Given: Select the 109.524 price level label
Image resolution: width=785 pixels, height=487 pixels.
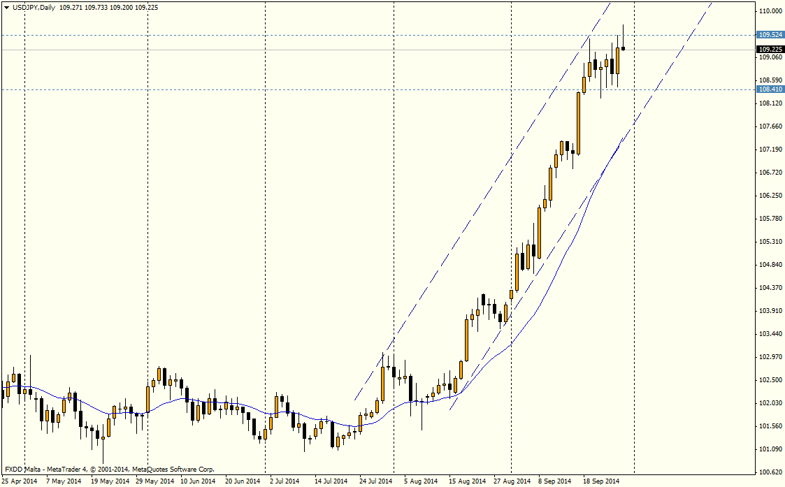Looking at the screenshot, I should (x=770, y=34).
